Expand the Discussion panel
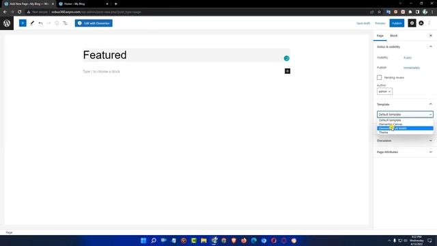This screenshot has height=246, width=437. pyautogui.click(x=405, y=141)
